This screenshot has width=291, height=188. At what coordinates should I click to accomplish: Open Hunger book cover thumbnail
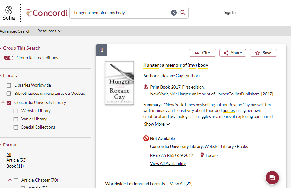pyautogui.click(x=119, y=83)
